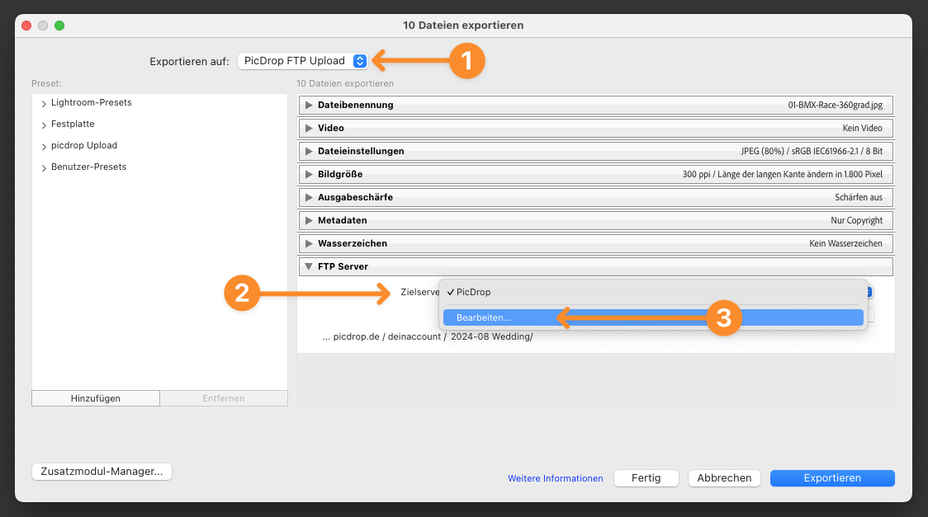Image resolution: width=928 pixels, height=517 pixels.
Task: Select the Nur Copyright summary text
Action: click(x=856, y=220)
